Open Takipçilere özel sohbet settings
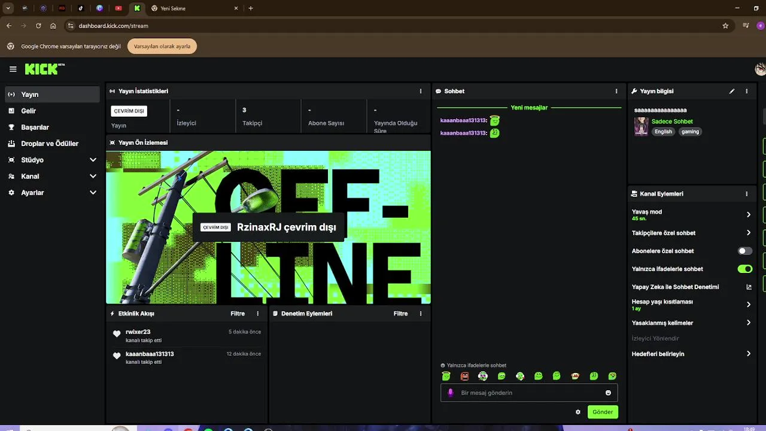This screenshot has height=431, width=766. [692, 233]
